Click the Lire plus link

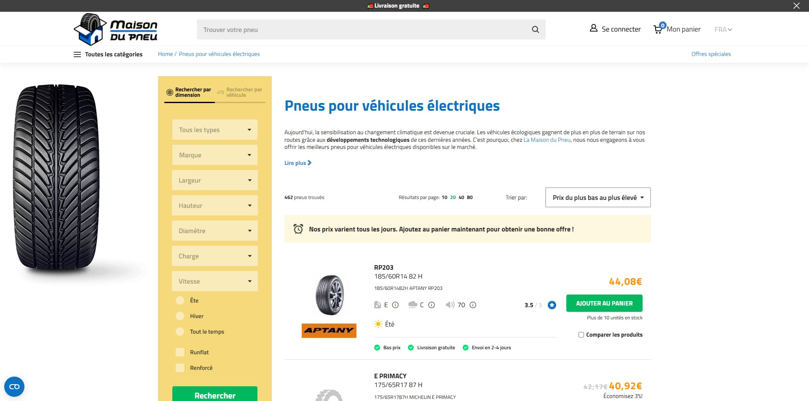pos(298,163)
